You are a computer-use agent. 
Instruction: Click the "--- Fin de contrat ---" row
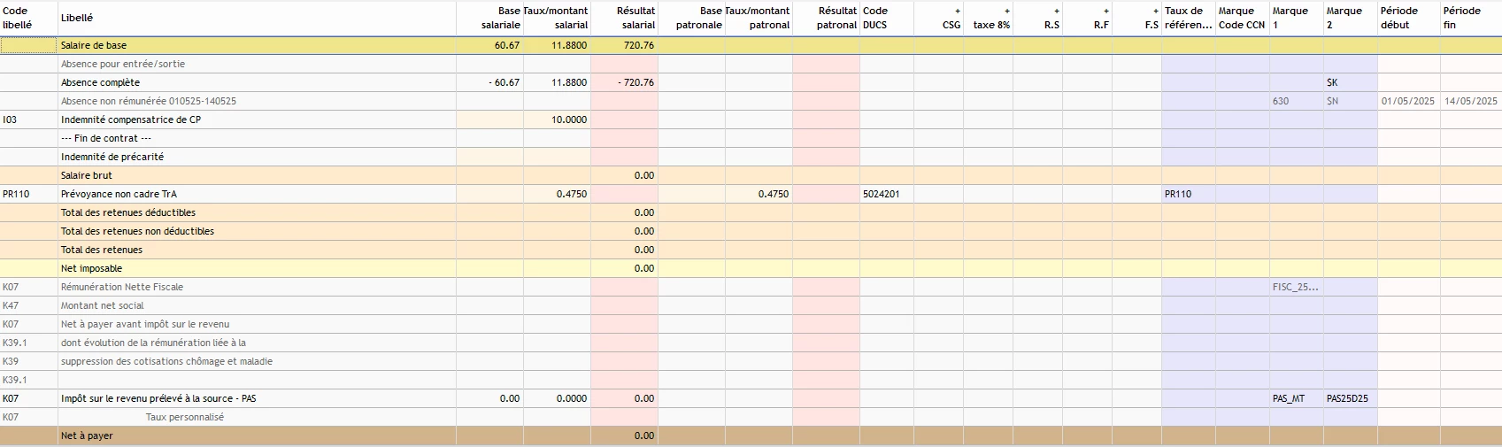coord(751,138)
